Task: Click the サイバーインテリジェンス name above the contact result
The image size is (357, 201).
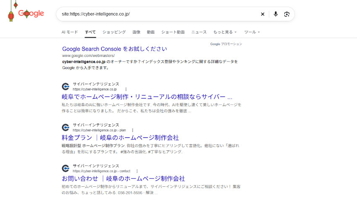Action: click(x=96, y=166)
